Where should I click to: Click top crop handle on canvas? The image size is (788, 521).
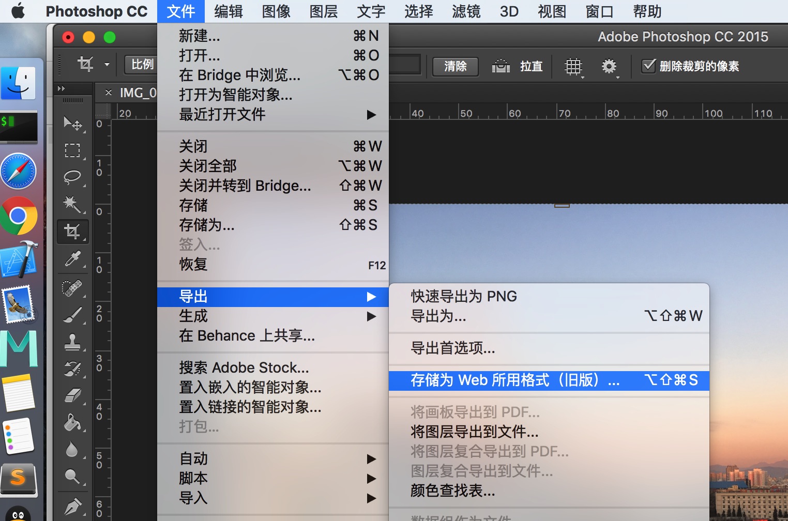point(562,205)
